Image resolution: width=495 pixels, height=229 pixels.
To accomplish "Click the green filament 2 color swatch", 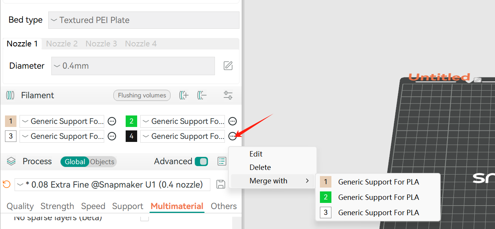I will (x=131, y=122).
